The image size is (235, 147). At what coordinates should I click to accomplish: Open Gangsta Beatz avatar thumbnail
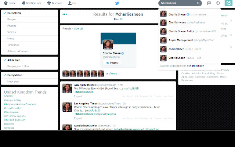[x=67, y=89]
